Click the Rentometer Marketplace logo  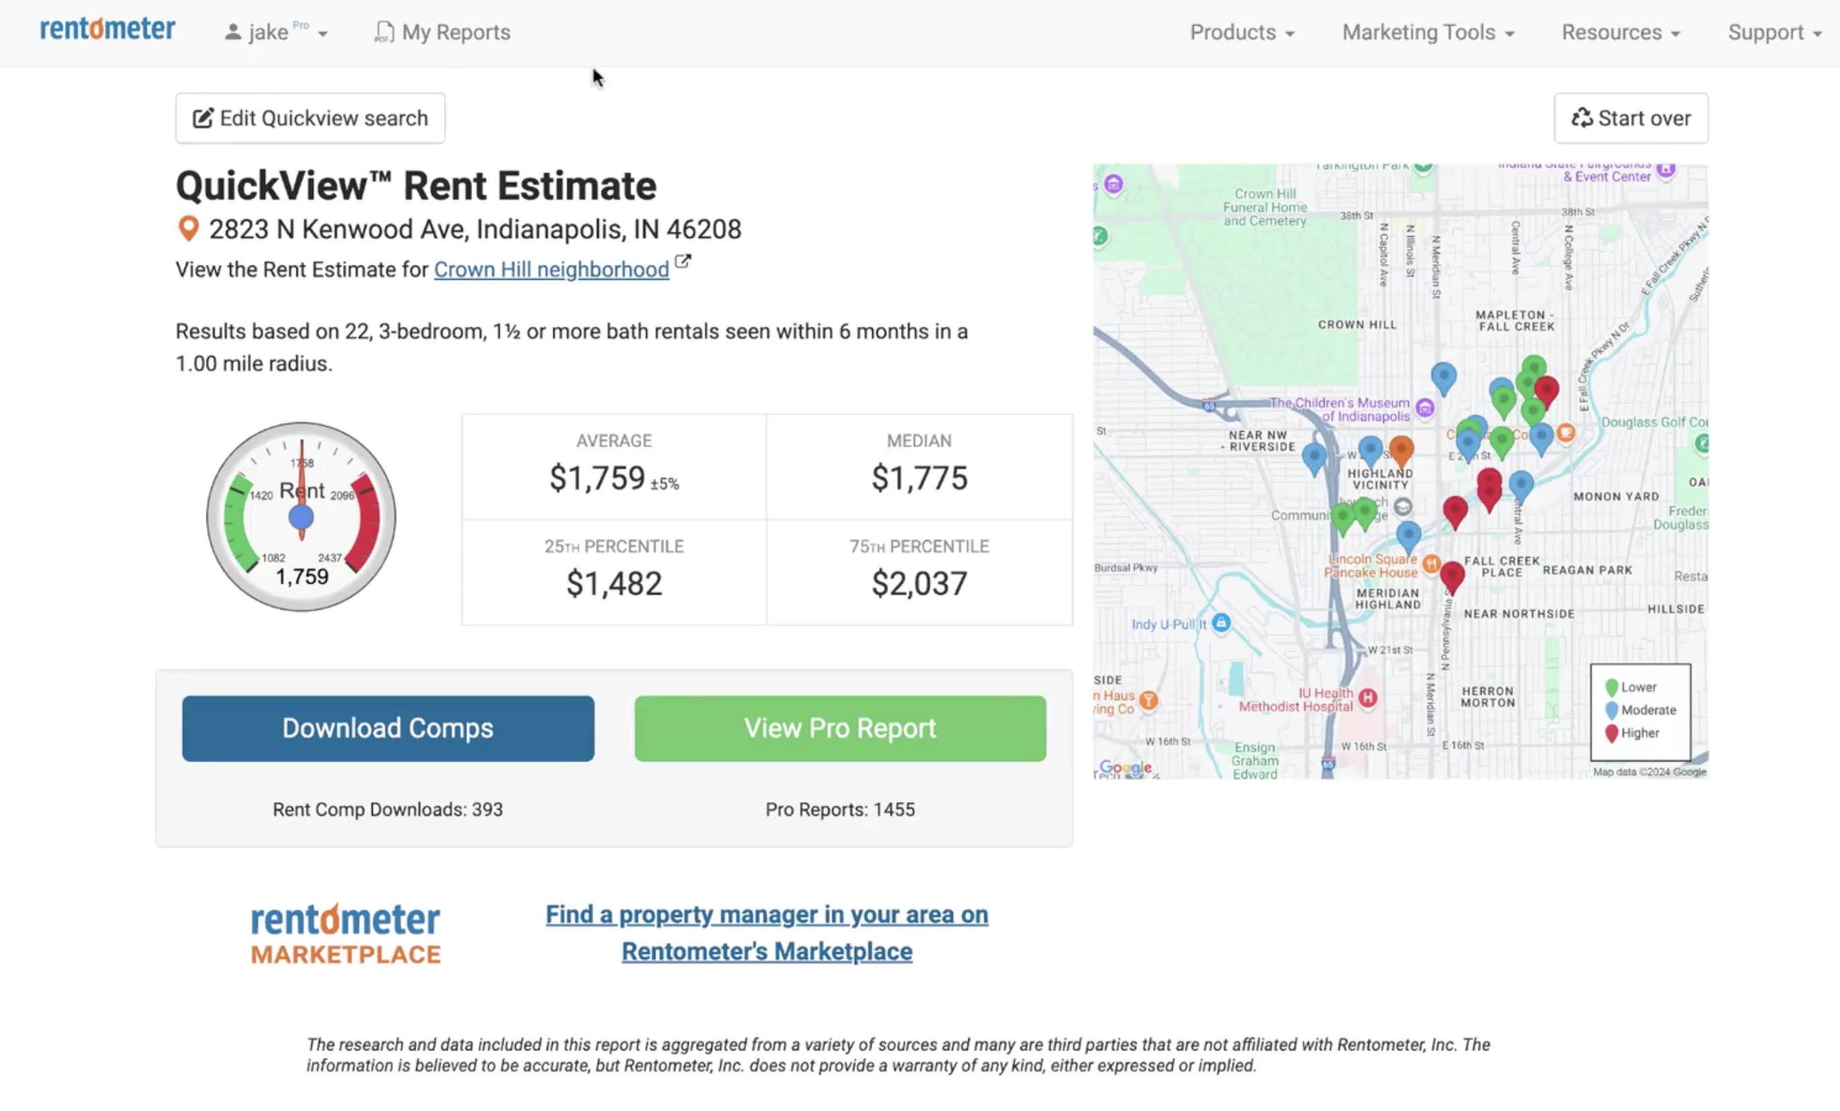point(346,934)
